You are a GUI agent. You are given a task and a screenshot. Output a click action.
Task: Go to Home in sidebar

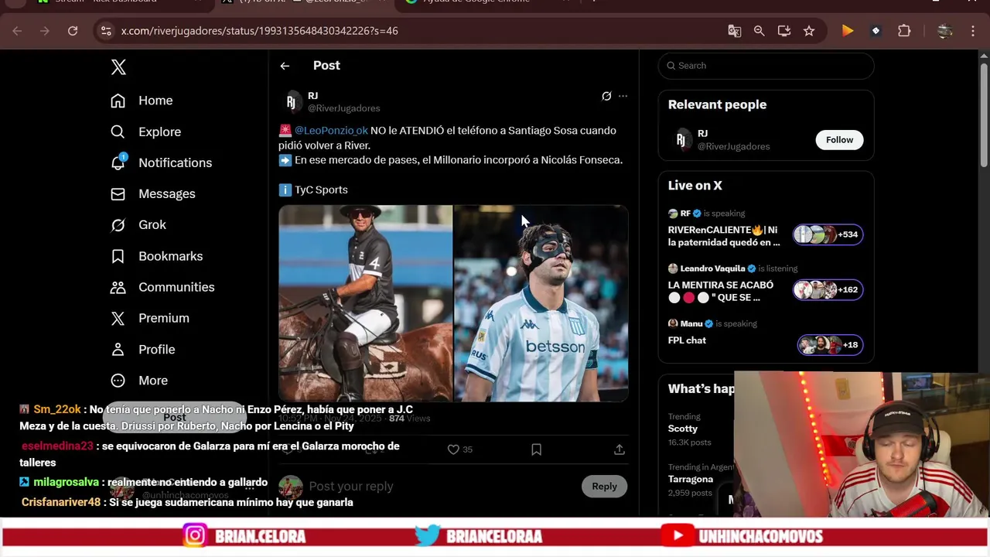point(141,101)
